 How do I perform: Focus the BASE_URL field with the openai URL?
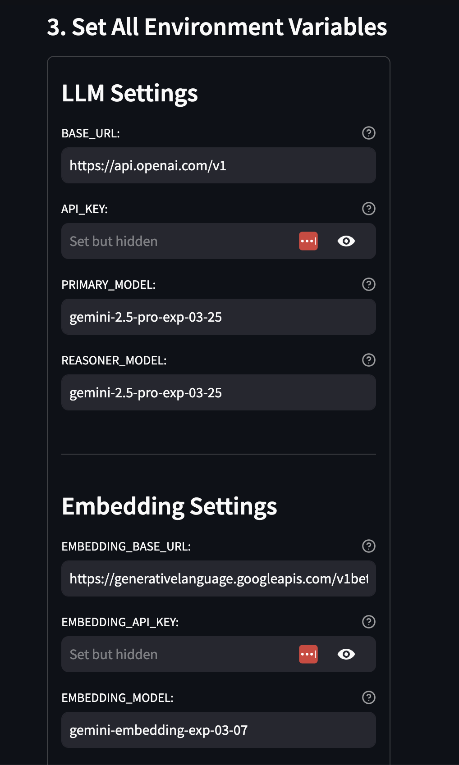click(219, 165)
